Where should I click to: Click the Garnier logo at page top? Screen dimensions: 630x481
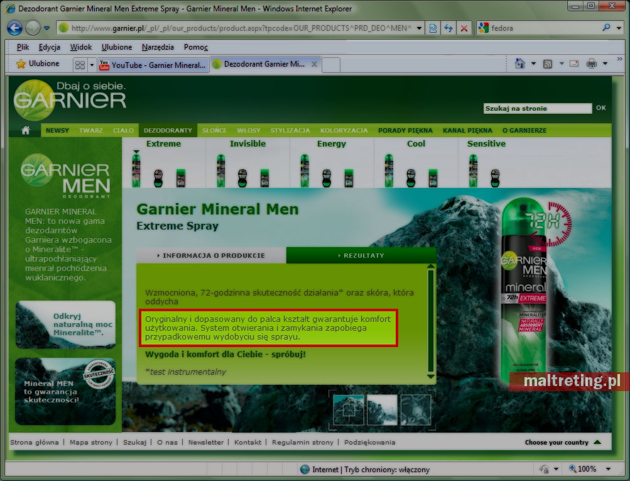70,100
